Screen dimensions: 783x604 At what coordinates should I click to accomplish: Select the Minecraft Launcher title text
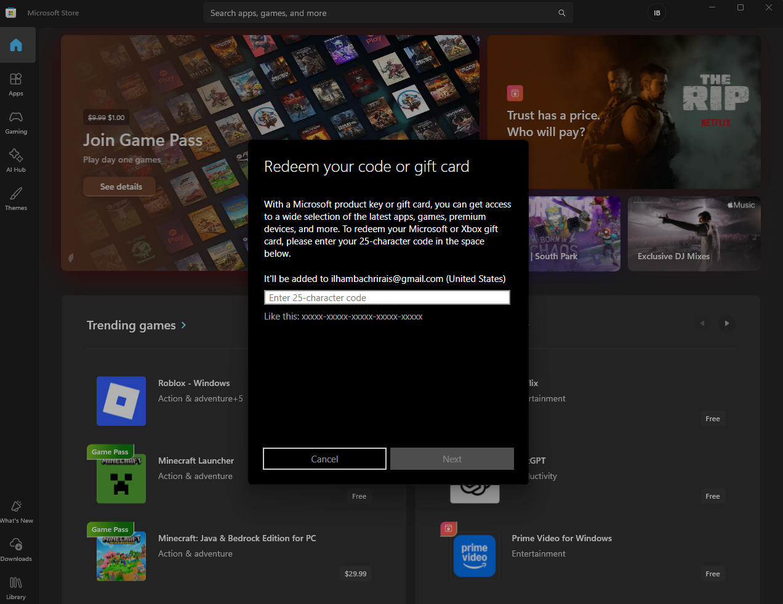(x=196, y=461)
